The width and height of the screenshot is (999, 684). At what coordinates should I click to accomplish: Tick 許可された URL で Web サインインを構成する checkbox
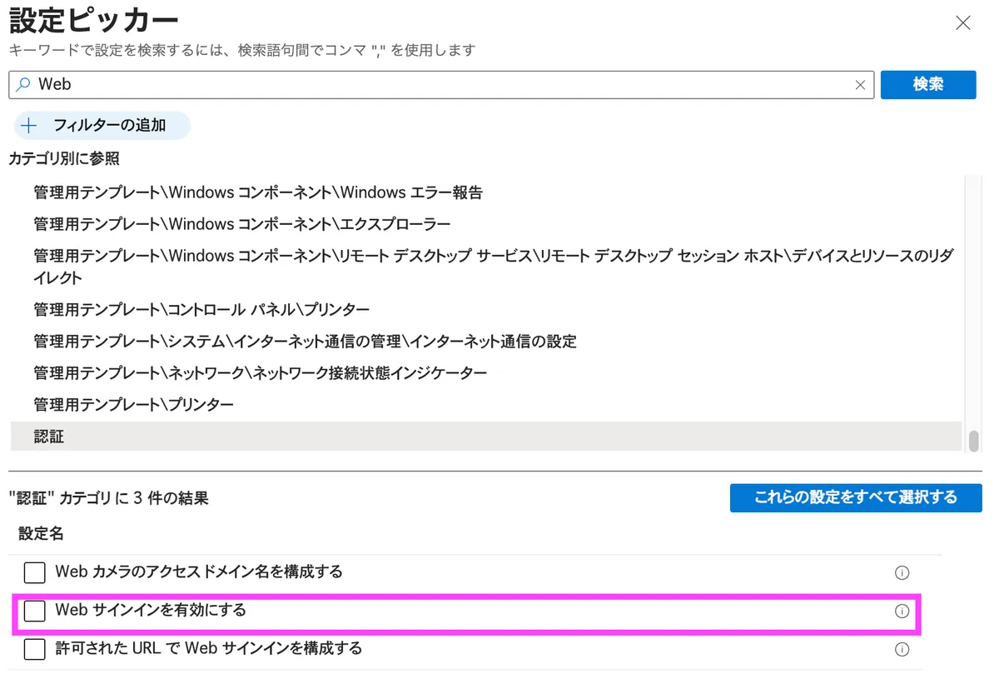pos(34,649)
